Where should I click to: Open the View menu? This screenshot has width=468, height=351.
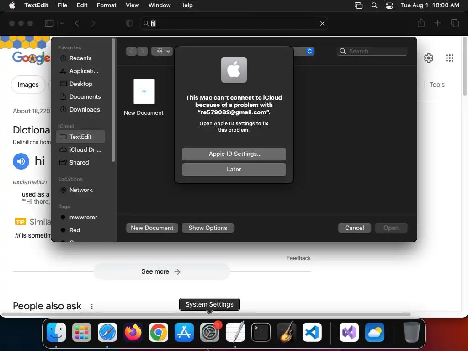(132, 5)
